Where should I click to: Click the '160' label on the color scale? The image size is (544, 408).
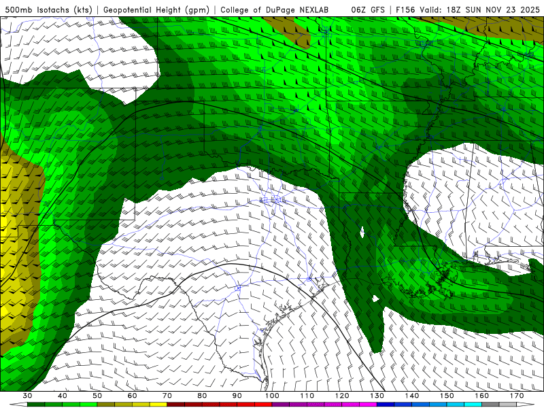(x=482, y=396)
